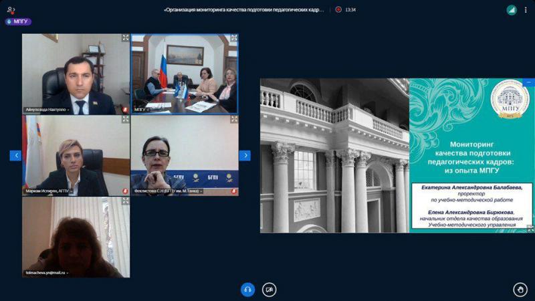
Task: Go to previous page of webcams
Action: 15,156
